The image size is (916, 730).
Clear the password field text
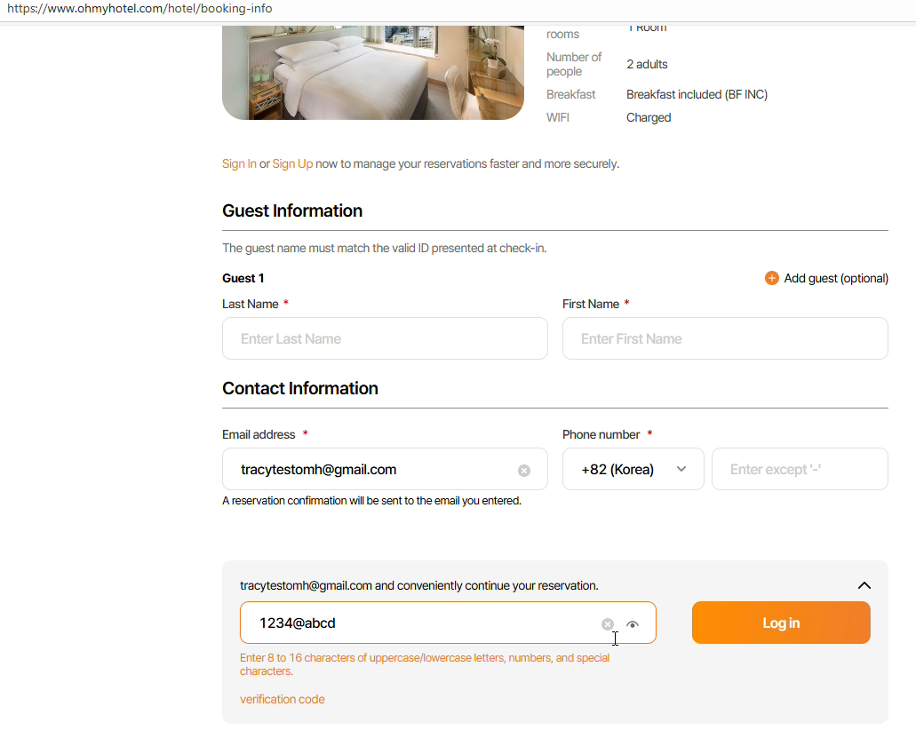coord(608,624)
